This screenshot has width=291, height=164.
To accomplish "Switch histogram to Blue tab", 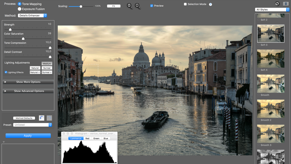I will click(x=106, y=138).
